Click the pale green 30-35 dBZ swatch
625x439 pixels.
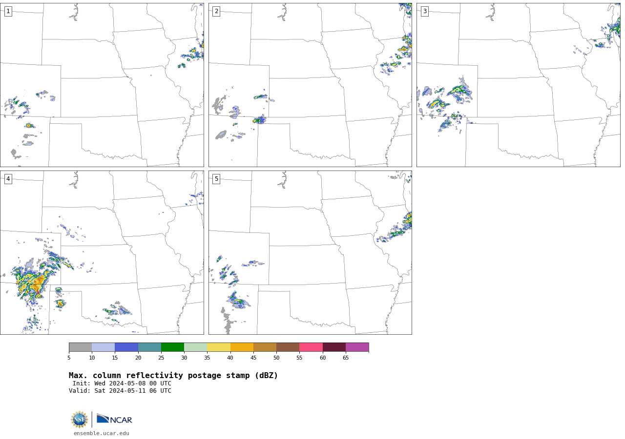[196, 347]
